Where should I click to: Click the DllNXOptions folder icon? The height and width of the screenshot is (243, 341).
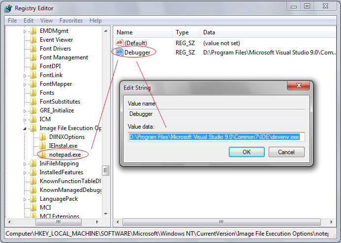[43, 137]
